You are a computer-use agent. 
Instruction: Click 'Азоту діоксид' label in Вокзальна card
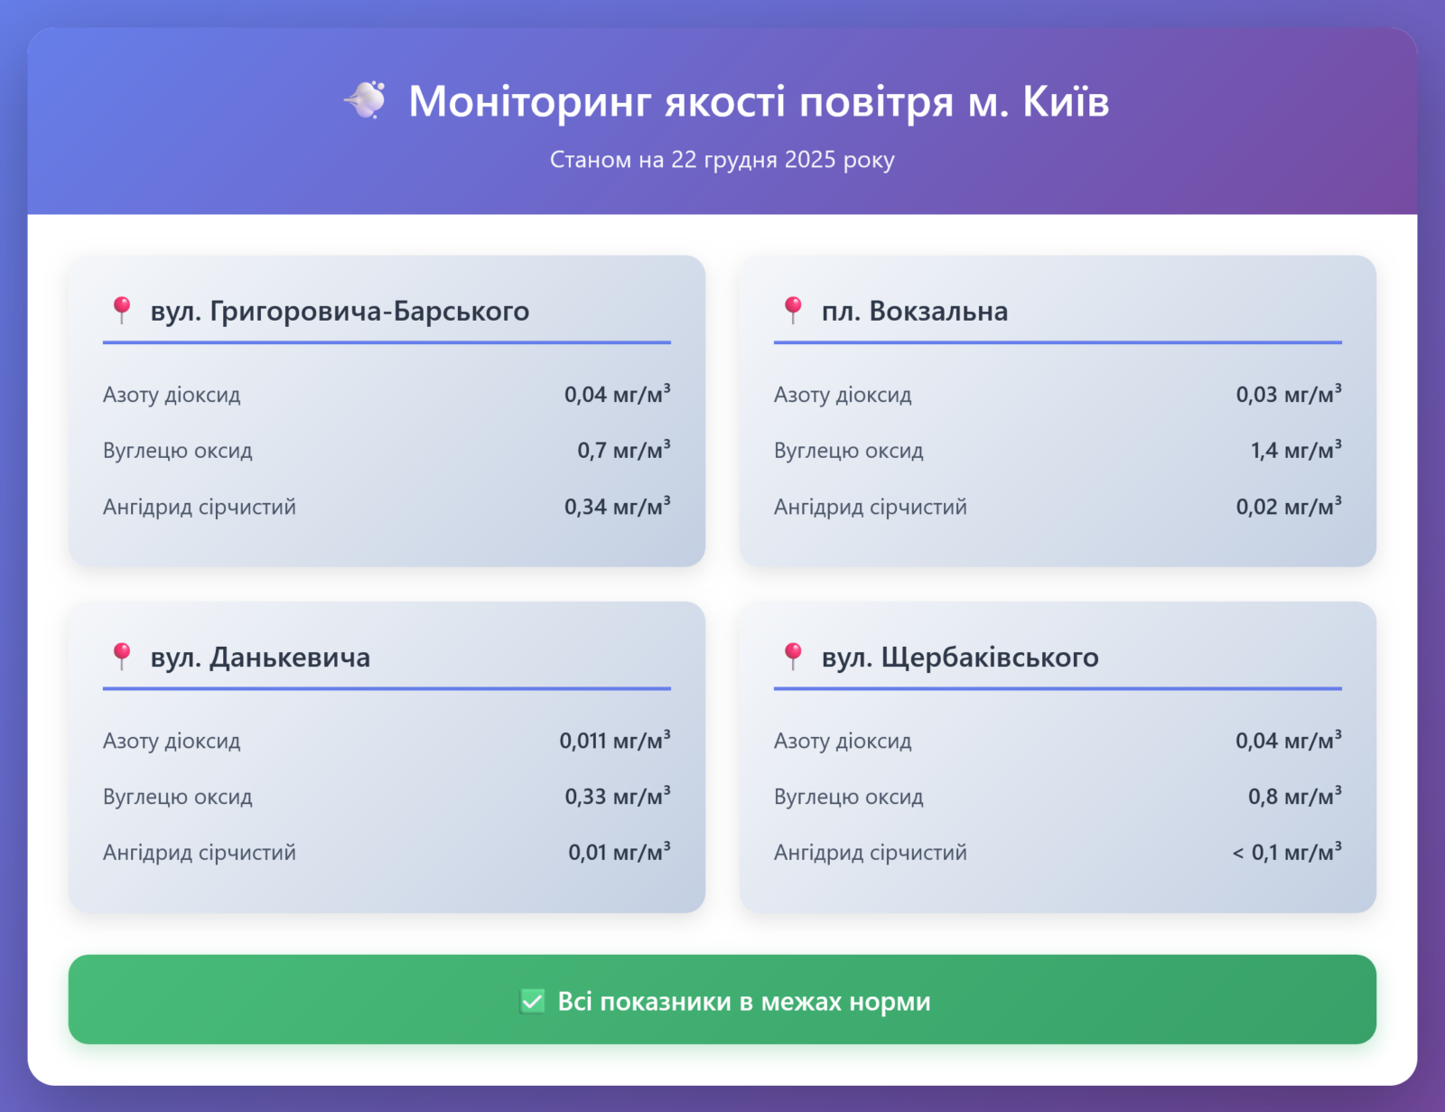(843, 395)
